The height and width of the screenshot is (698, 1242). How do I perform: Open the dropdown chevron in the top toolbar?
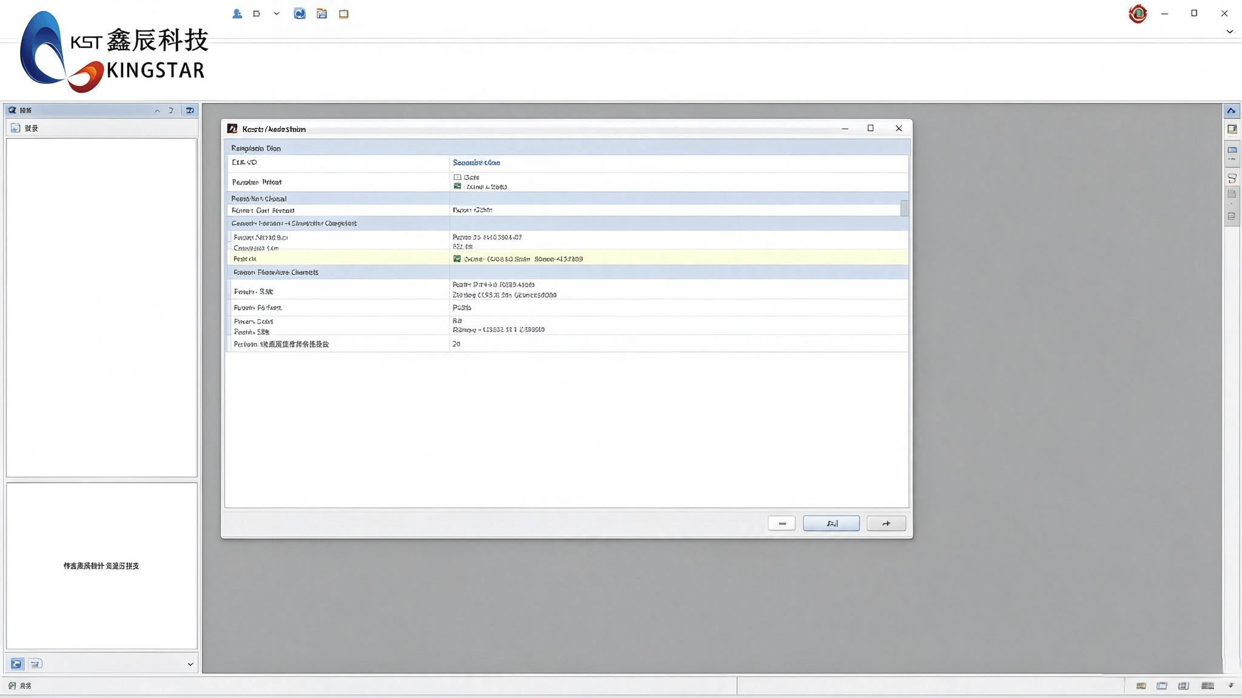point(277,13)
